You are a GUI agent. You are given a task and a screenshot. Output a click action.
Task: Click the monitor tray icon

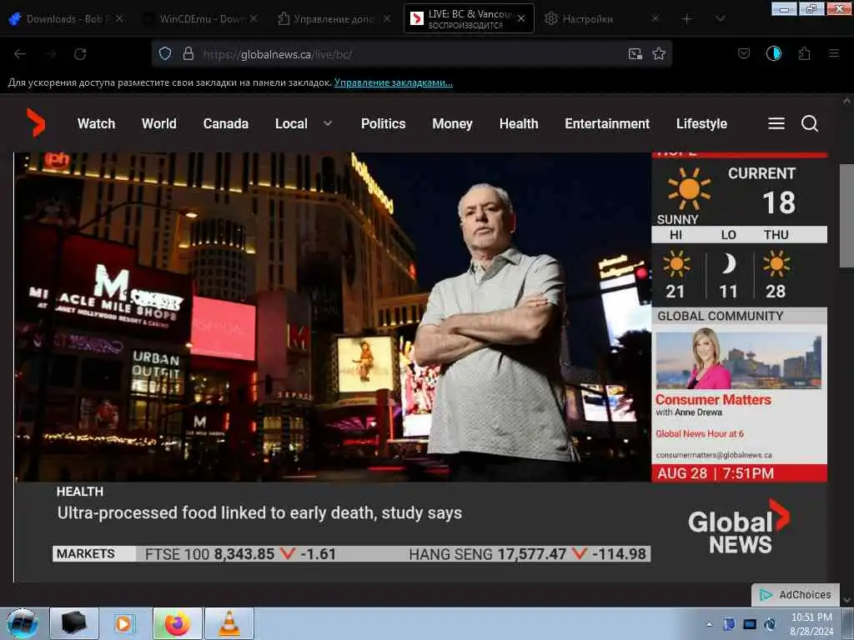pos(750,624)
